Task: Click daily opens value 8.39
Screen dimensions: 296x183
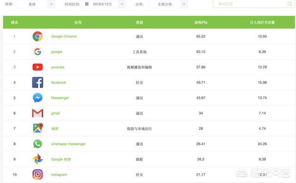Action: (262, 52)
